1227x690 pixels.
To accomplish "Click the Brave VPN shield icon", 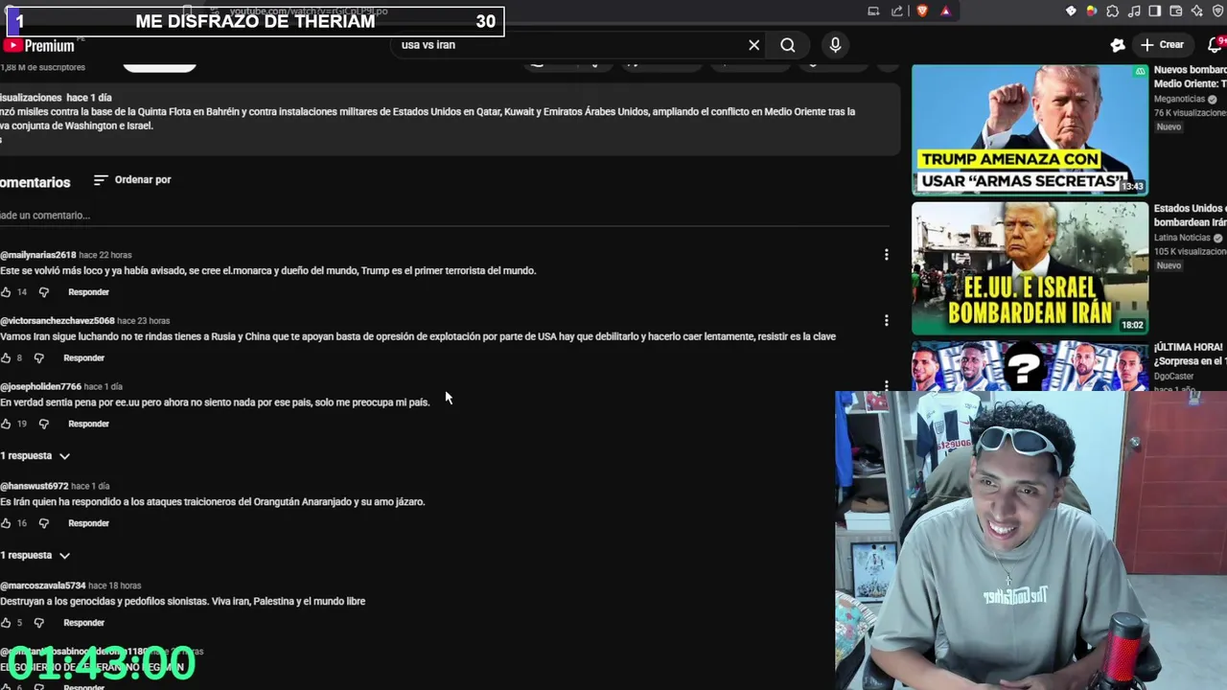I will click(1218, 11).
